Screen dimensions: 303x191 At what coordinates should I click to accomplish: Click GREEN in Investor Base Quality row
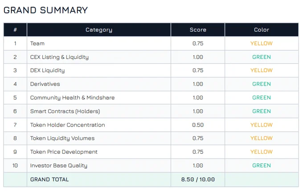pos(262,166)
